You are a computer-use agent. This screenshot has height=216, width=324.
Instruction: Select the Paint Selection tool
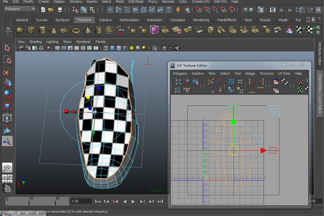click(7, 71)
